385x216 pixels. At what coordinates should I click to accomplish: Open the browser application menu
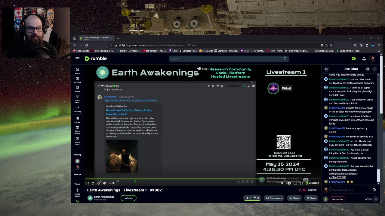point(379,45)
